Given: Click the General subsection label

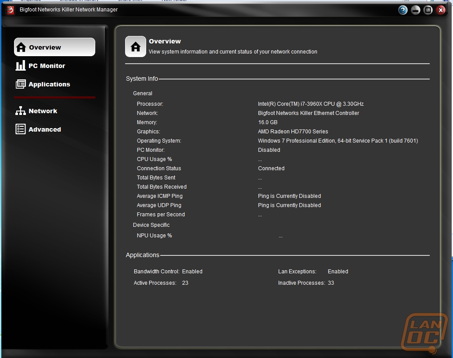Looking at the screenshot, I should tap(142, 93).
